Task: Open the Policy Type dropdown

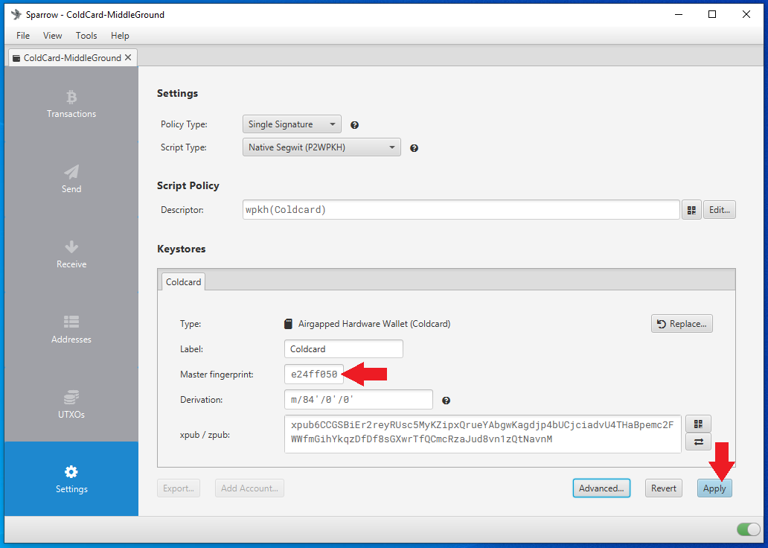Action: point(292,124)
